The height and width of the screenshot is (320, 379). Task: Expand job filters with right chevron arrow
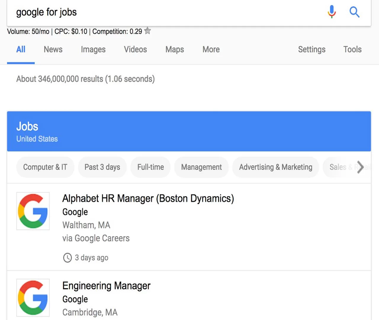[x=360, y=167]
